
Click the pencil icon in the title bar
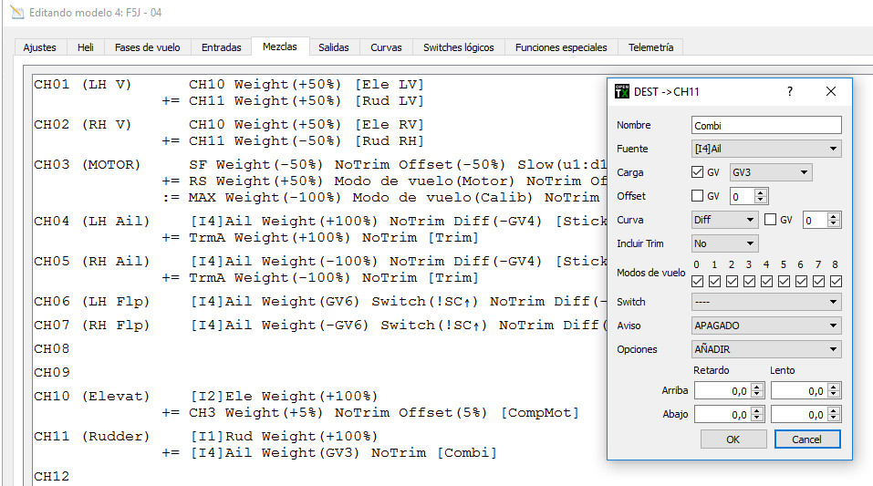tap(16, 14)
